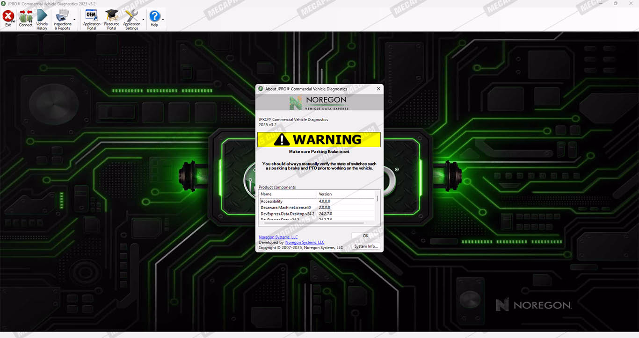Expand the Inspections & Reports dropdown arrow
The image size is (639, 338).
[74, 20]
